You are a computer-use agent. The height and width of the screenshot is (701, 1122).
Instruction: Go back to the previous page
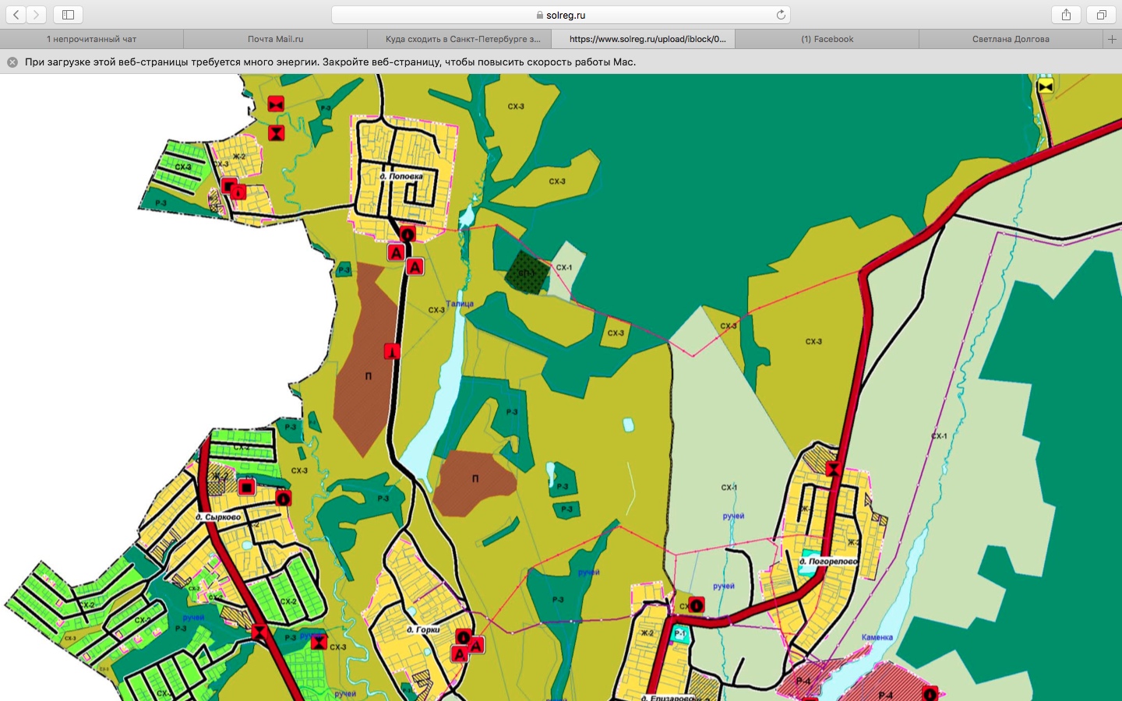(x=16, y=15)
